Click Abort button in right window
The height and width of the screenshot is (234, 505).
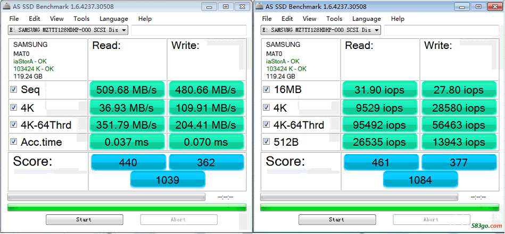click(x=432, y=220)
